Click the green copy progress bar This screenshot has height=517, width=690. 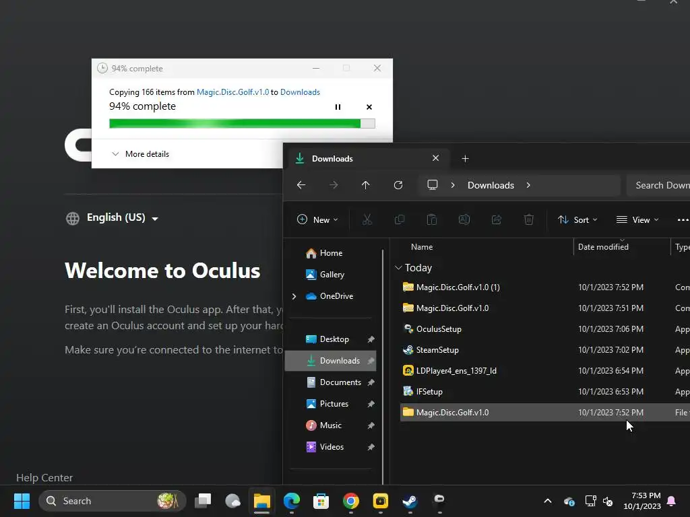tap(242, 124)
